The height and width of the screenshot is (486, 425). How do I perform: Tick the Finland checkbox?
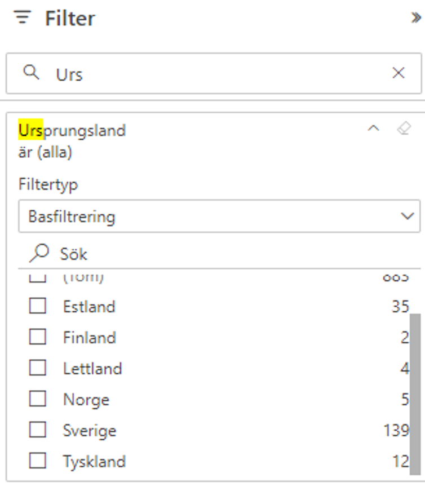(38, 337)
